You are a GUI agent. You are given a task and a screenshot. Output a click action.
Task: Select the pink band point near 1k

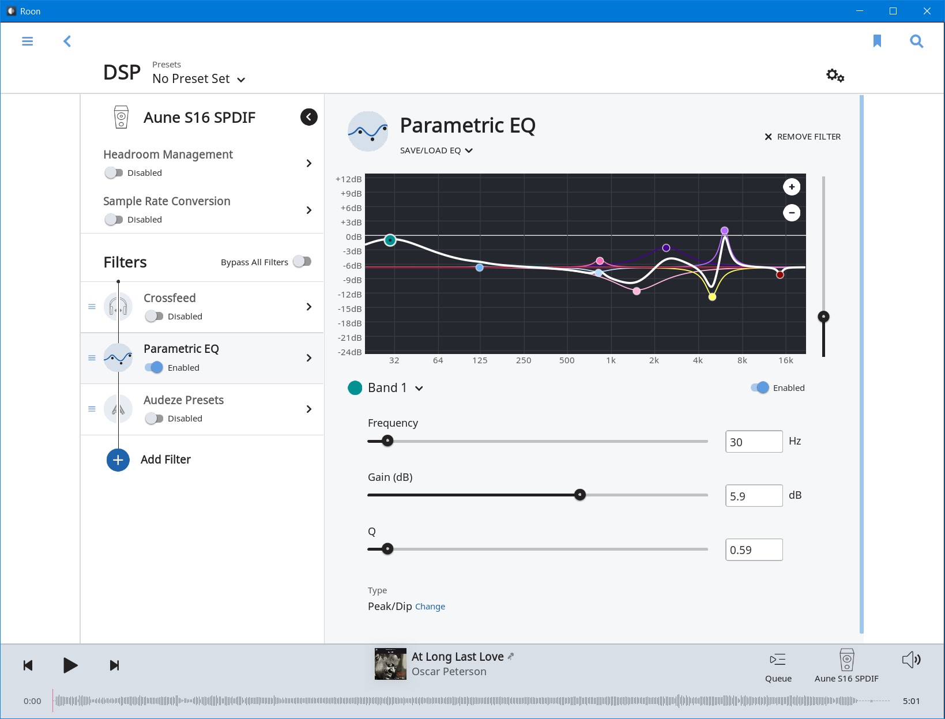600,261
